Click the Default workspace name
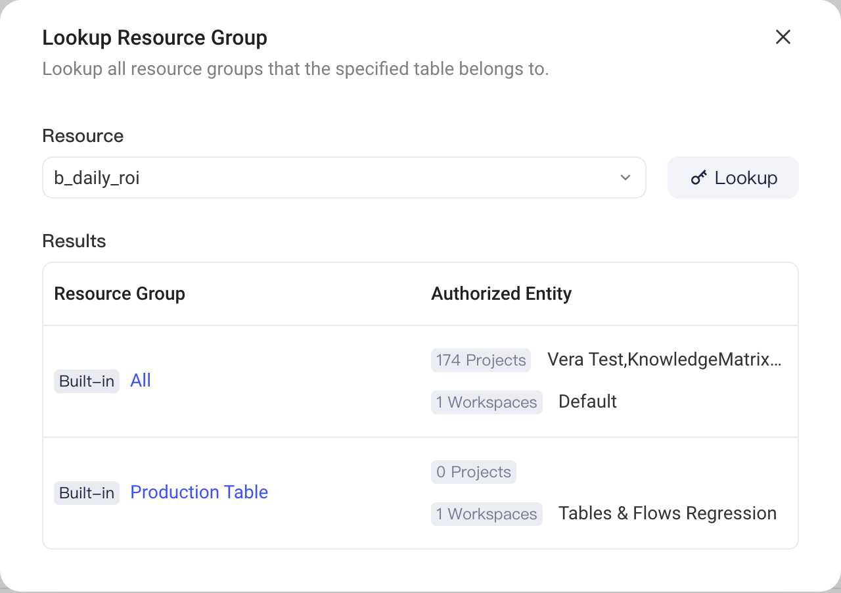This screenshot has height=593, width=841. point(587,402)
